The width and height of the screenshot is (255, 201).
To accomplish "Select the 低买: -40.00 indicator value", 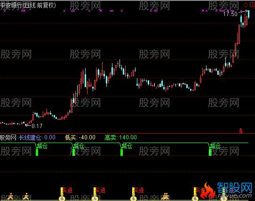I will click(x=80, y=137).
